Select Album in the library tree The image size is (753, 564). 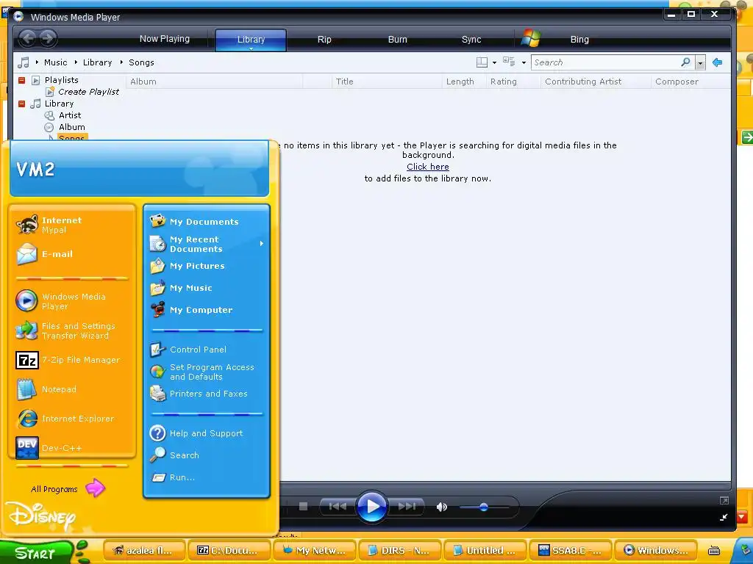click(x=71, y=127)
